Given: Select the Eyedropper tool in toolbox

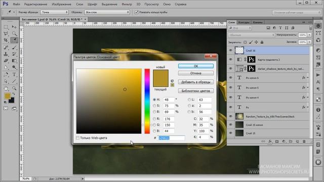Looking at the screenshot, I should [14, 40].
